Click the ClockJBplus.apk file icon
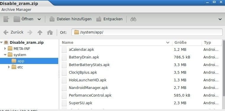The image size is (225, 111). point(64,73)
